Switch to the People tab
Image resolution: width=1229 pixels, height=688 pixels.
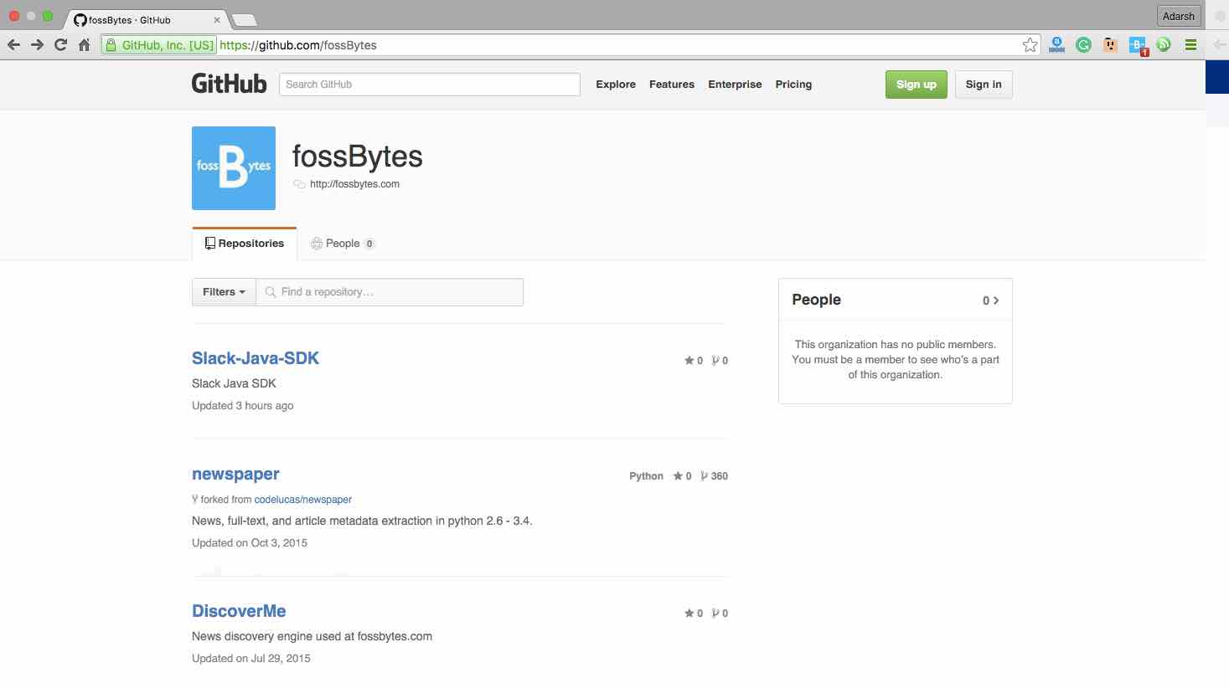(x=343, y=244)
